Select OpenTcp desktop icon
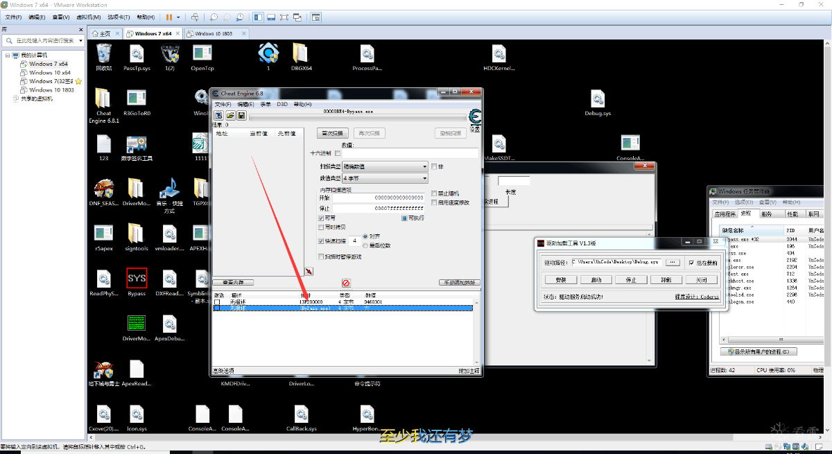The width and height of the screenshot is (832, 454). click(x=202, y=58)
